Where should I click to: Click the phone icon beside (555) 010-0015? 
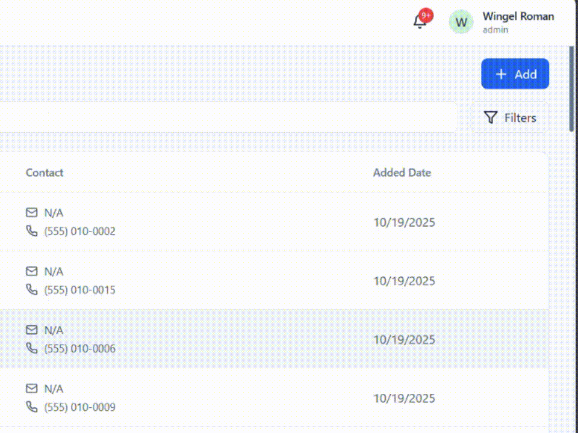pos(31,290)
